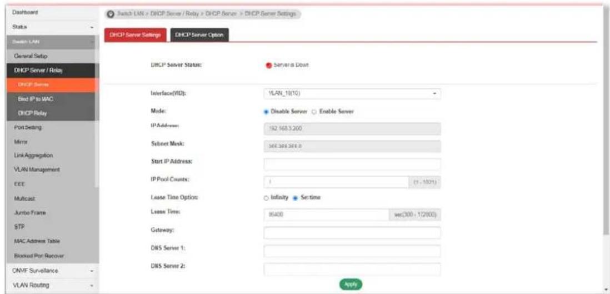The width and height of the screenshot is (610, 294).
Task: Click the Gateway input field
Action: [352, 233]
